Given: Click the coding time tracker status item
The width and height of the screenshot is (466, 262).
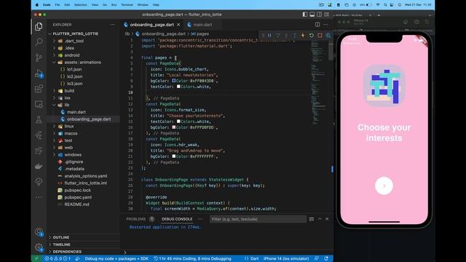Looking at the screenshot, I should [x=192, y=259].
